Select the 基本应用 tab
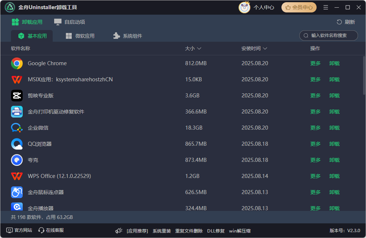Viewport: 366px width, 238px height. pyautogui.click(x=32, y=36)
